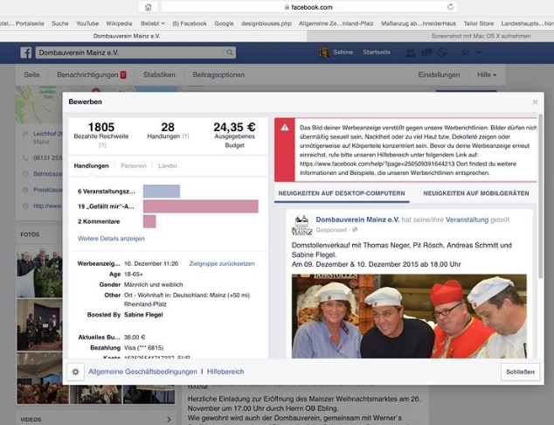Click the Facebook search input field
The height and width of the screenshot is (425, 554).
point(131,52)
